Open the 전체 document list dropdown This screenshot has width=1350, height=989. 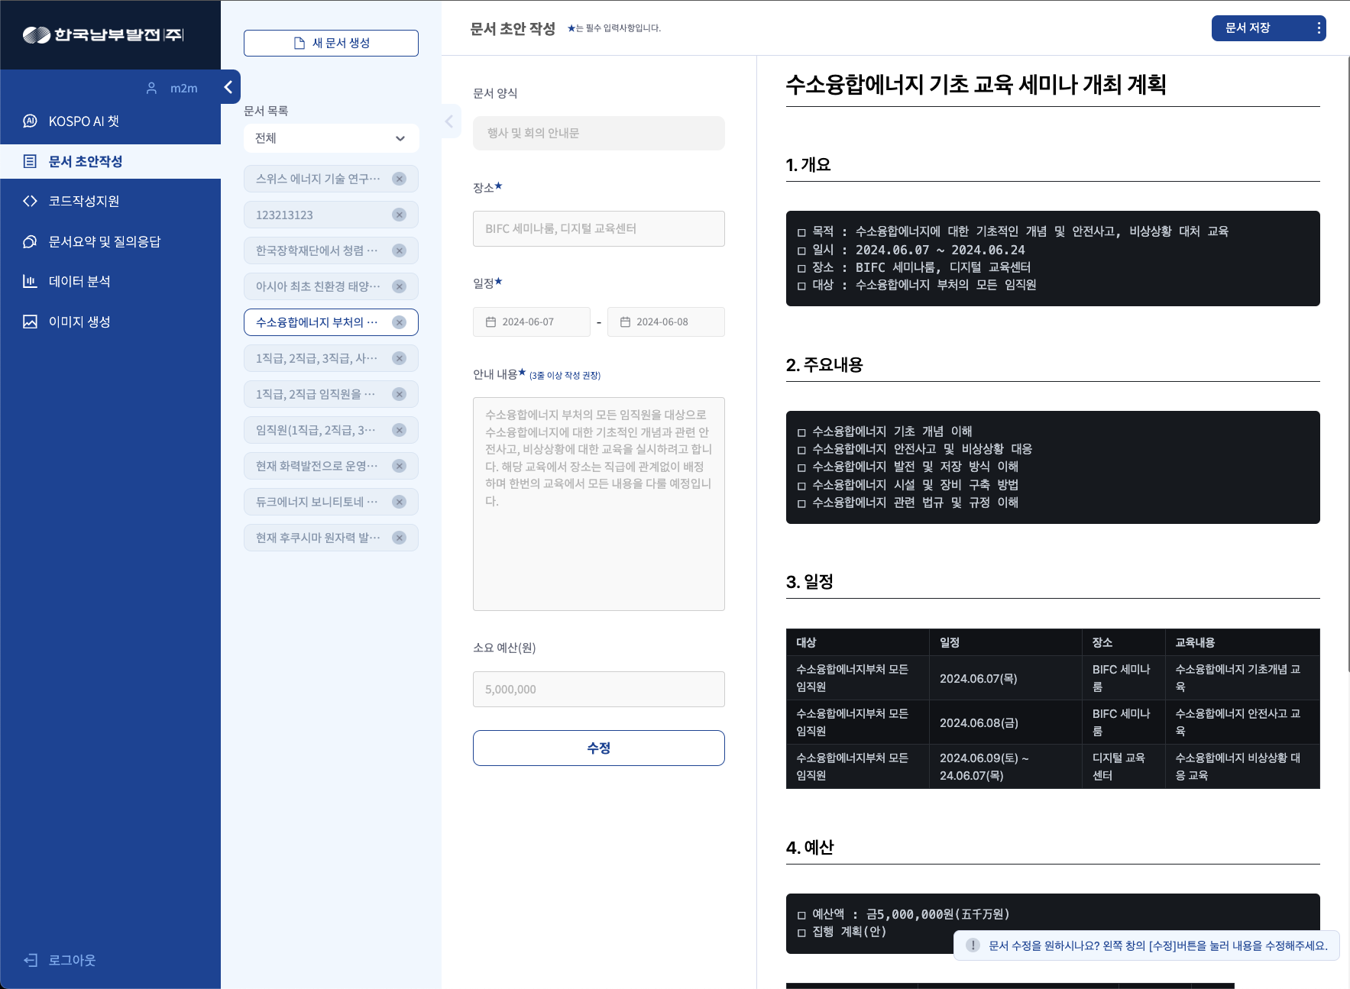(331, 138)
